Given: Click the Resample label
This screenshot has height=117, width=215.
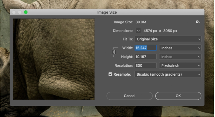Looking at the screenshot, I should 122,74.
